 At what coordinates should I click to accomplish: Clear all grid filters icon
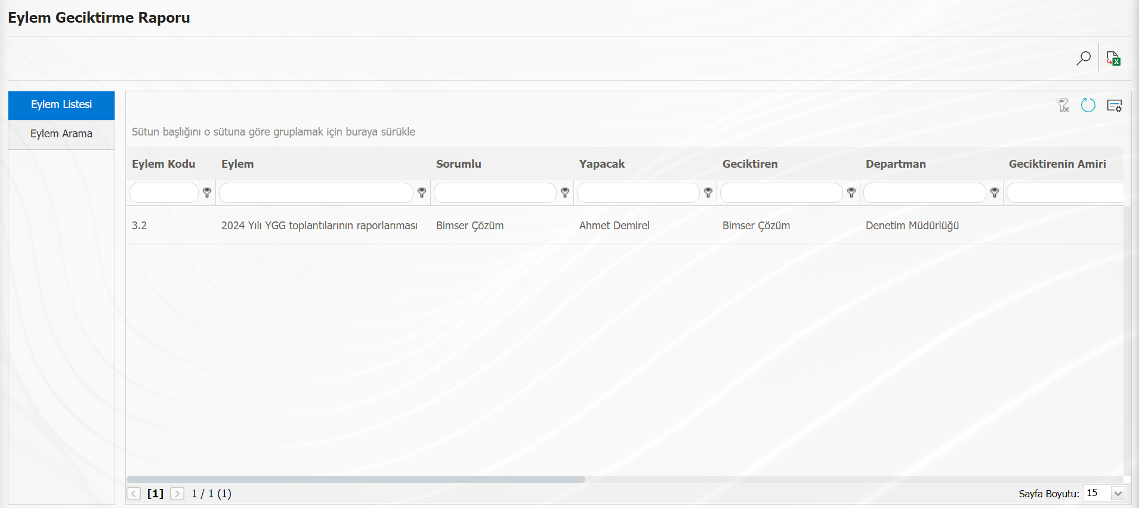point(1063,106)
